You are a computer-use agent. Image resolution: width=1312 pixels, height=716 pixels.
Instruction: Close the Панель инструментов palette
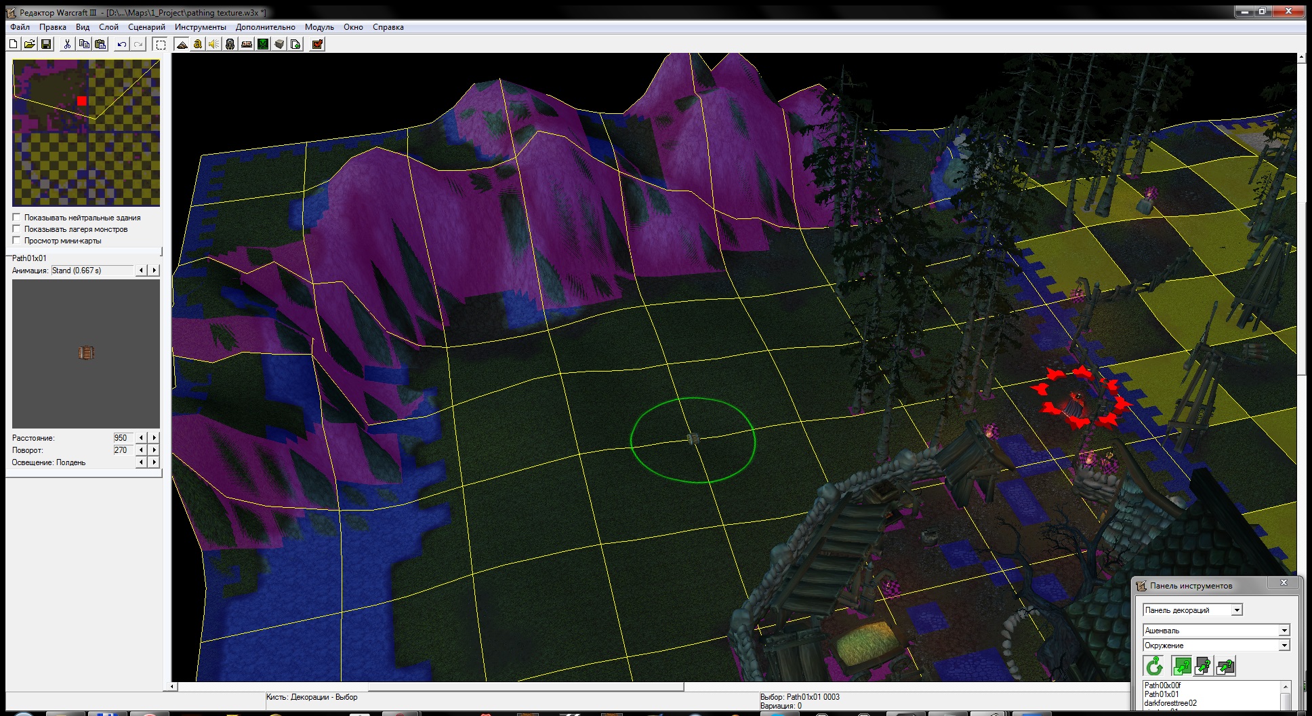1284,583
